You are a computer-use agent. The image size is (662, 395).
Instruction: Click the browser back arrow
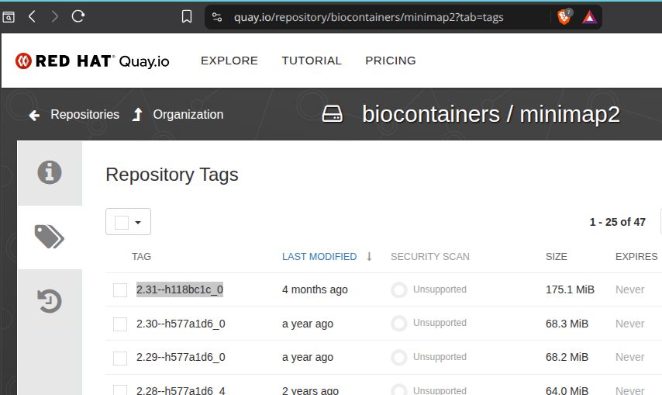(x=32, y=17)
